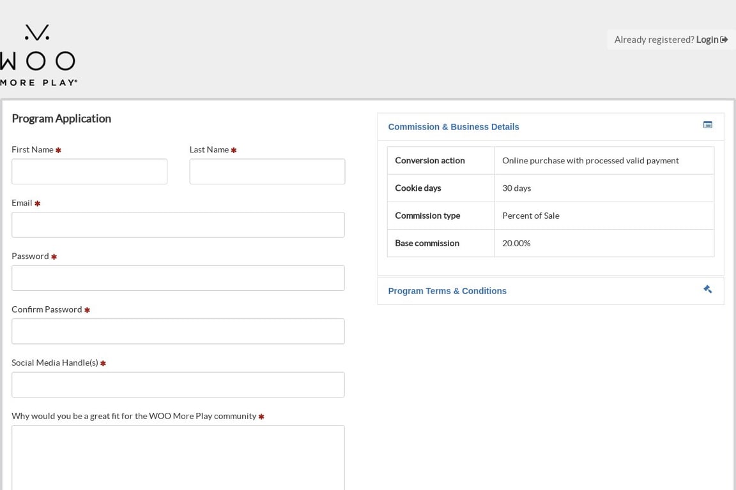Screen dimensions: 736x490
Task: Click the '20.00%' commission value
Action: tap(516, 243)
